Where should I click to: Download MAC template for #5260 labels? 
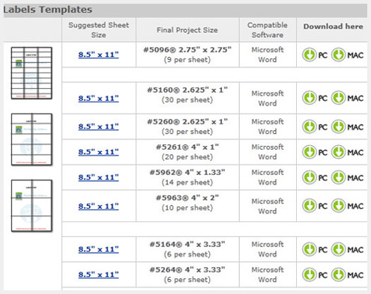347,126
